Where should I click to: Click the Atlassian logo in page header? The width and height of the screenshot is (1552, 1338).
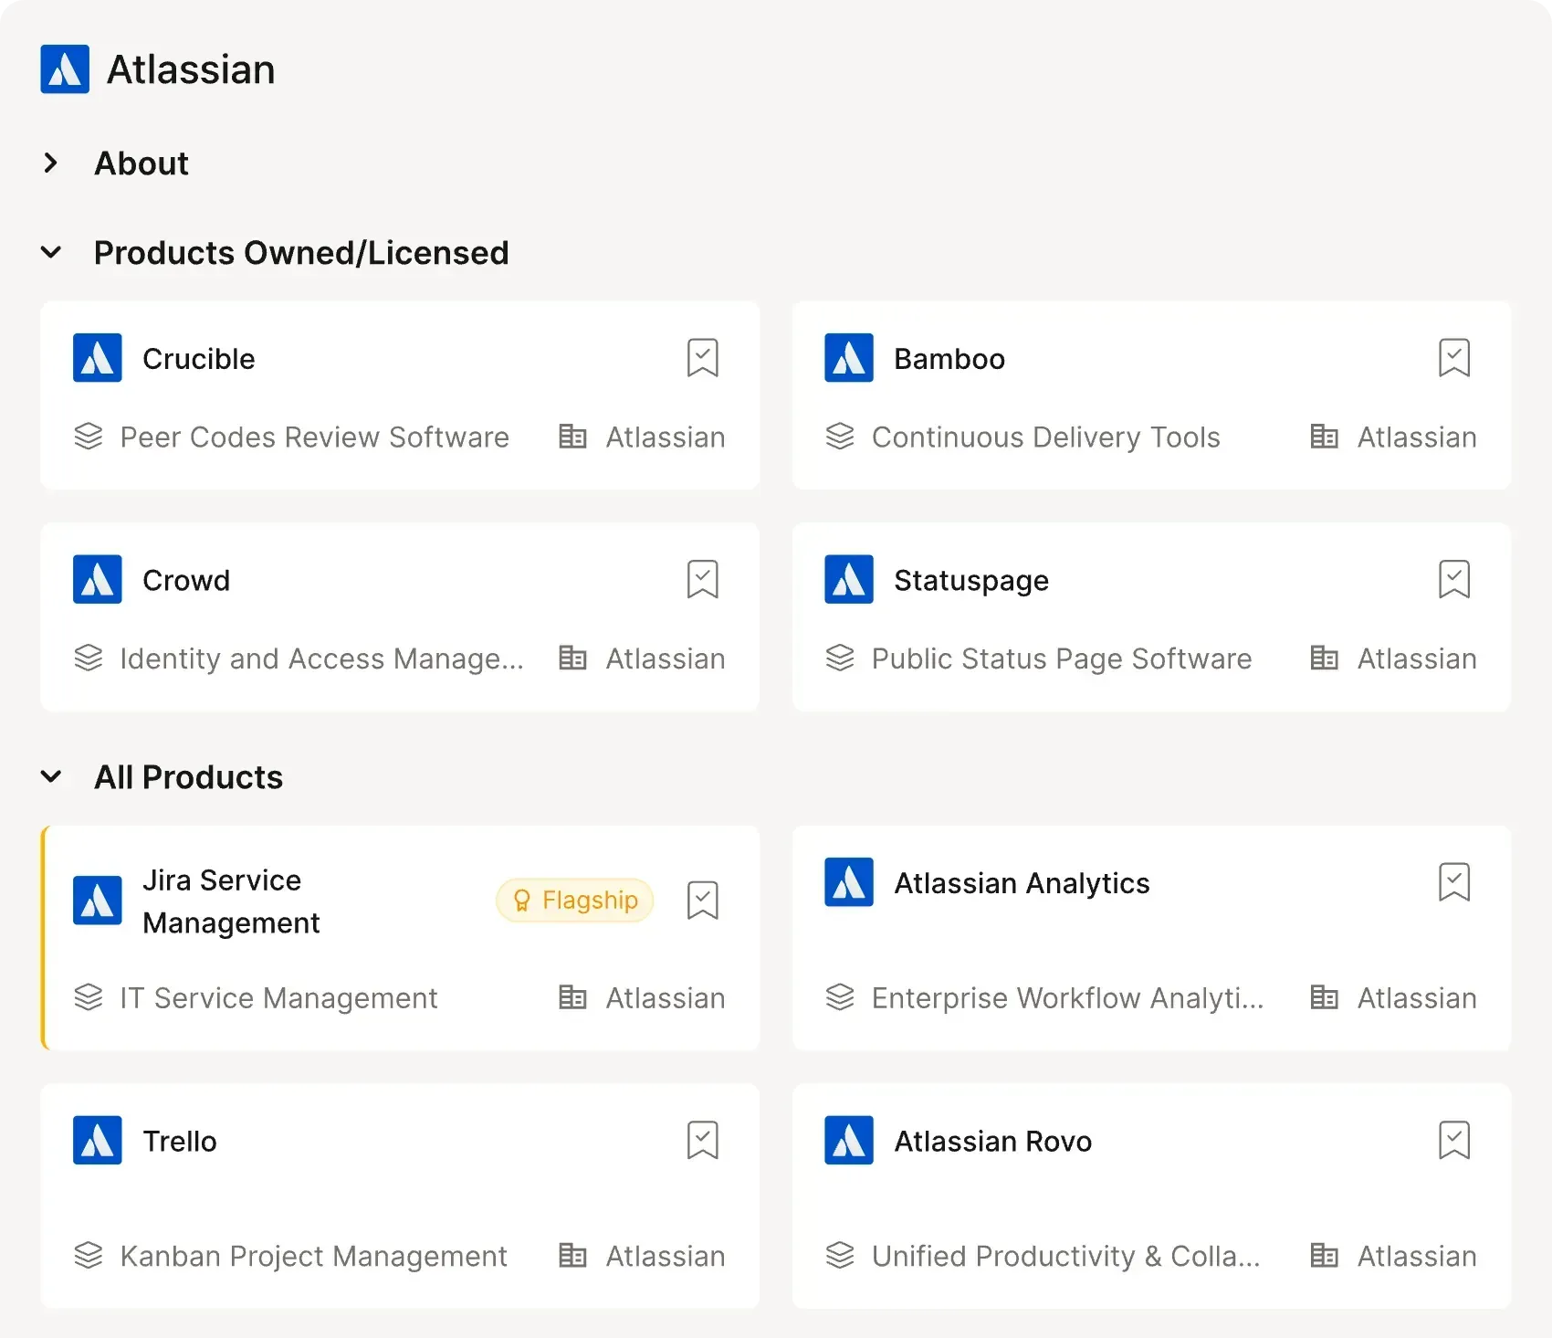[65, 69]
